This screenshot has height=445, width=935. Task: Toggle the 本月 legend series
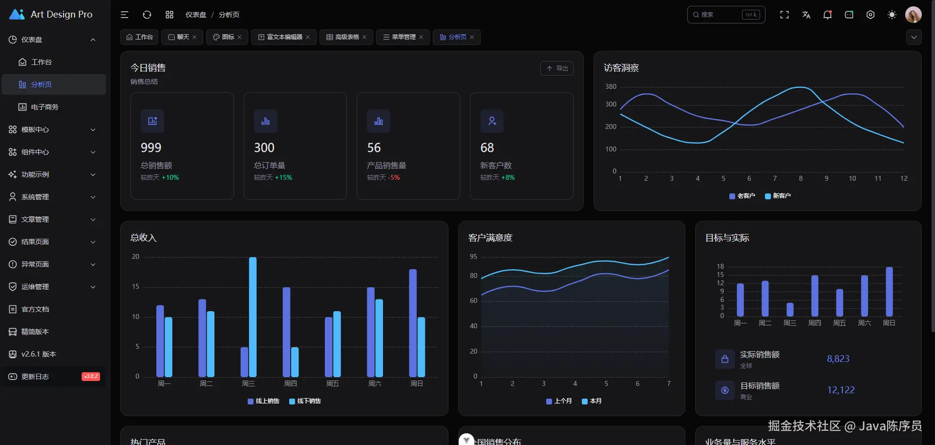pos(592,401)
